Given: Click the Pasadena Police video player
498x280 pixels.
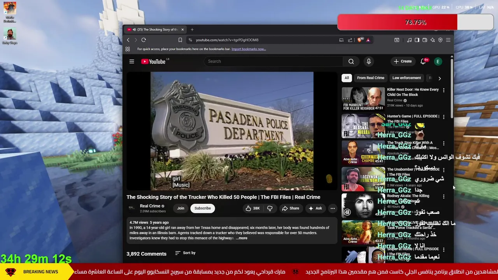Looking at the screenshot, I should coord(232,131).
